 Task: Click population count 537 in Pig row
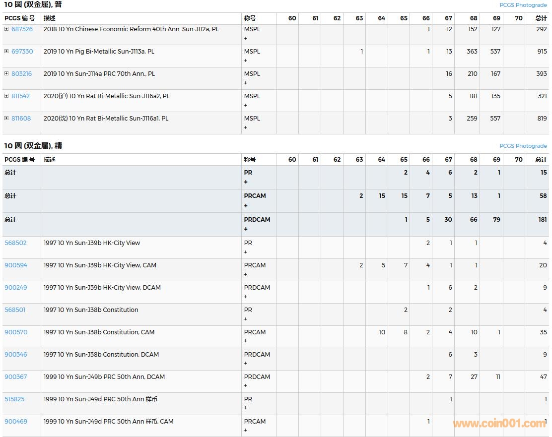point(495,52)
